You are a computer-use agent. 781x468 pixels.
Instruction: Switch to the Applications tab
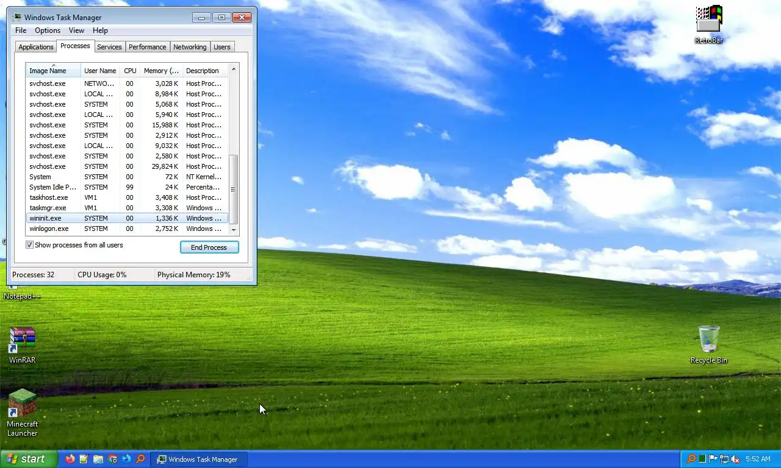[36, 47]
